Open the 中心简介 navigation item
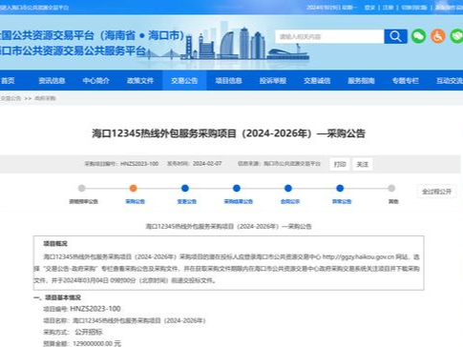463x347 pixels. click(x=96, y=81)
